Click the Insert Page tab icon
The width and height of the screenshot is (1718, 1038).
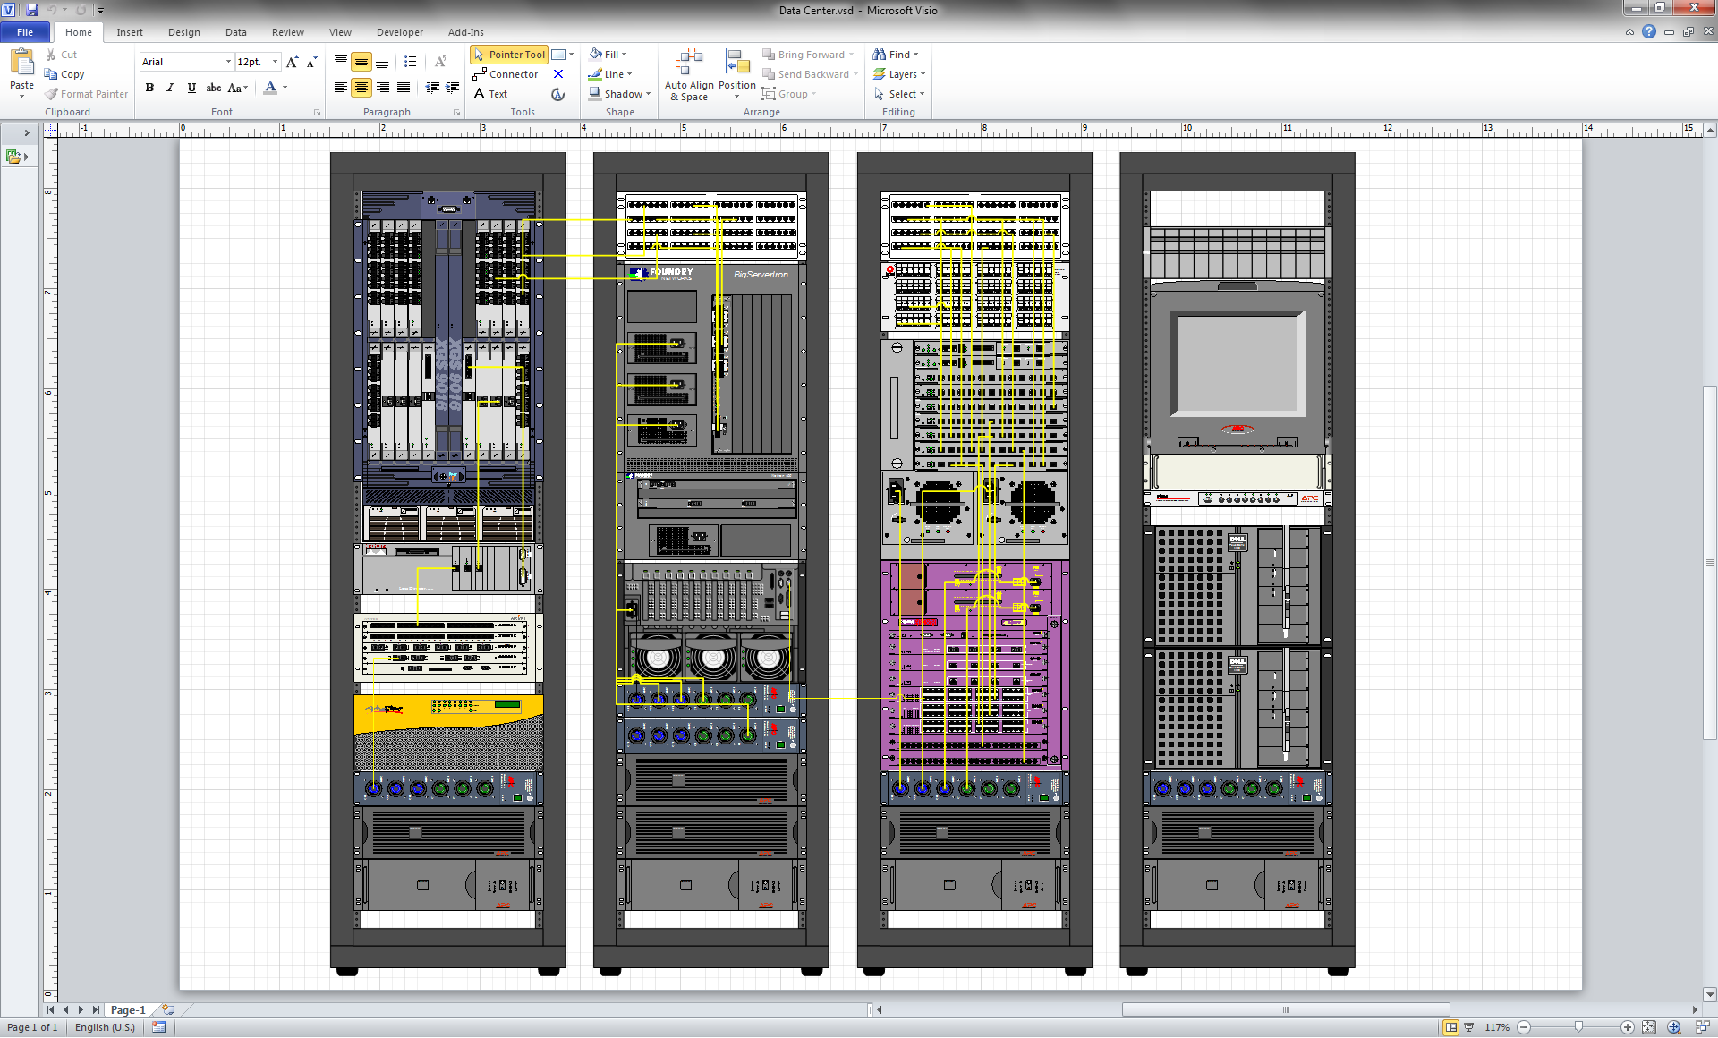(168, 1009)
